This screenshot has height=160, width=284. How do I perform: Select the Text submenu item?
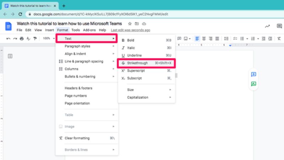87,38
